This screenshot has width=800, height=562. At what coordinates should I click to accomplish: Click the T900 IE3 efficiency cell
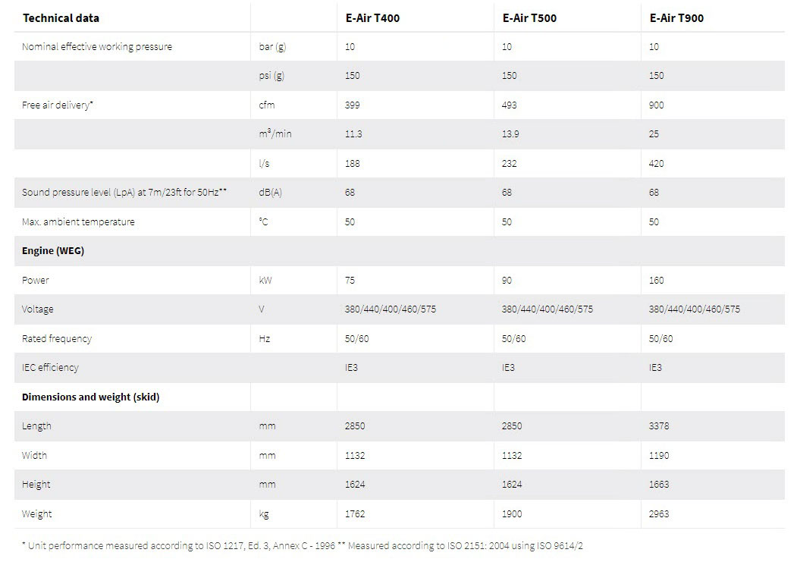pyautogui.click(x=655, y=368)
